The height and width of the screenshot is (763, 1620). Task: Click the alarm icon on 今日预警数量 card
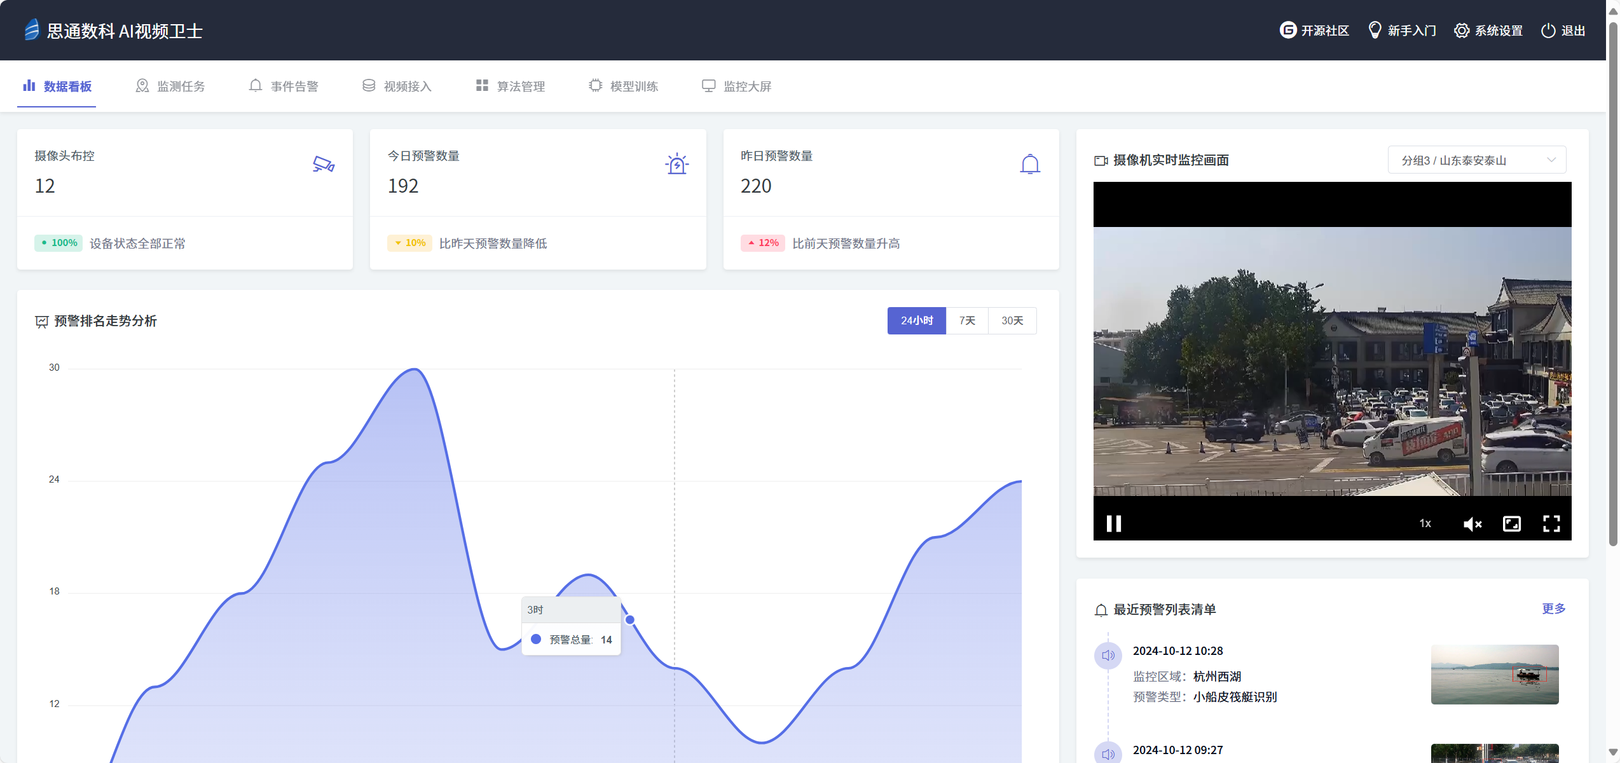pos(676,164)
